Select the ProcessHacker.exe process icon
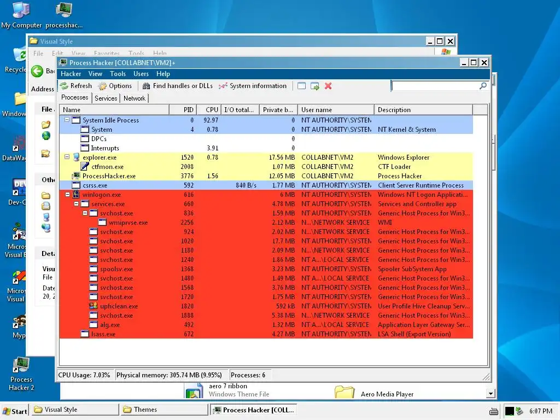Viewport: 560px width, 420px height. tap(76, 176)
